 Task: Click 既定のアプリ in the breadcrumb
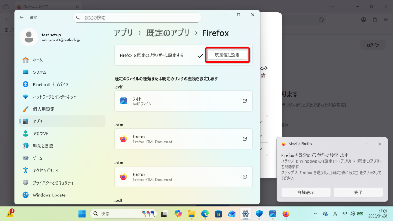click(168, 33)
